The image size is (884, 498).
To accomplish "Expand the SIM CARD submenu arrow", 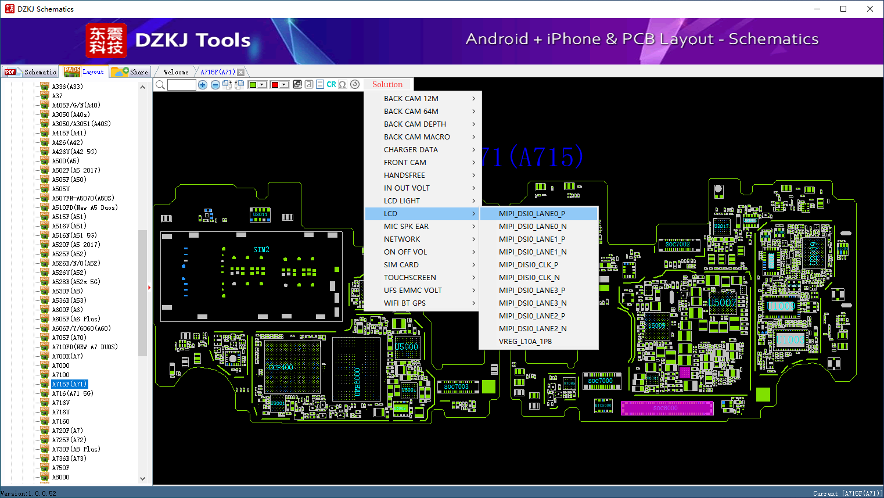I will point(474,265).
